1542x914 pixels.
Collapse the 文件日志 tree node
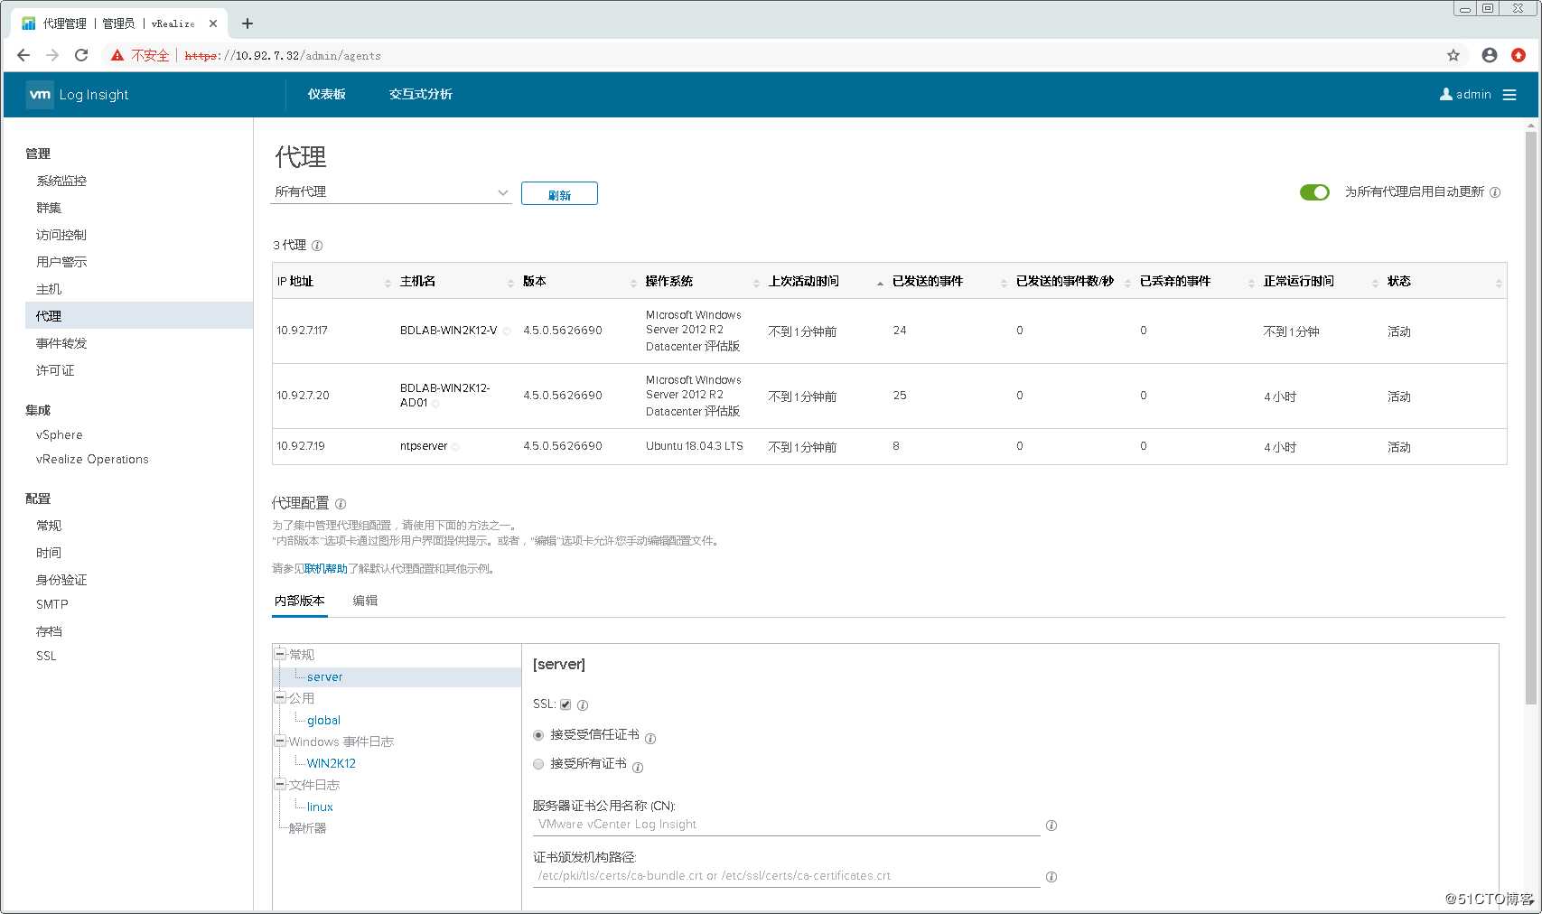point(280,784)
